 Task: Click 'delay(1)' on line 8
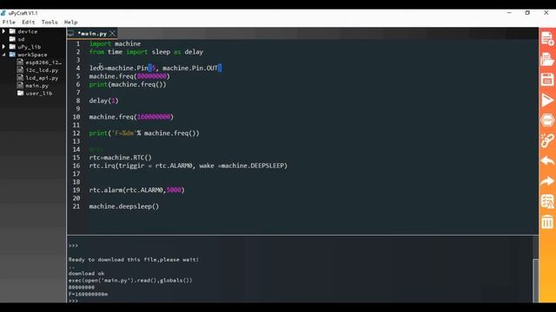click(x=103, y=101)
